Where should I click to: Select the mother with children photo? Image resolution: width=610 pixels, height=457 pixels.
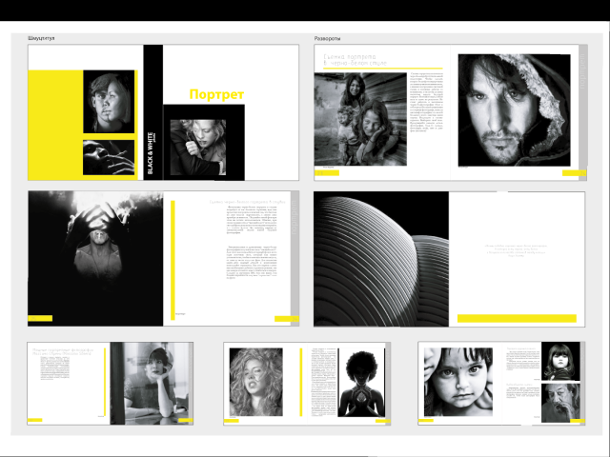pos(360,119)
